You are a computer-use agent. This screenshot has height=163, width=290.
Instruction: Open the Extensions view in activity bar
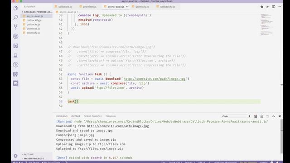(x=15, y=46)
